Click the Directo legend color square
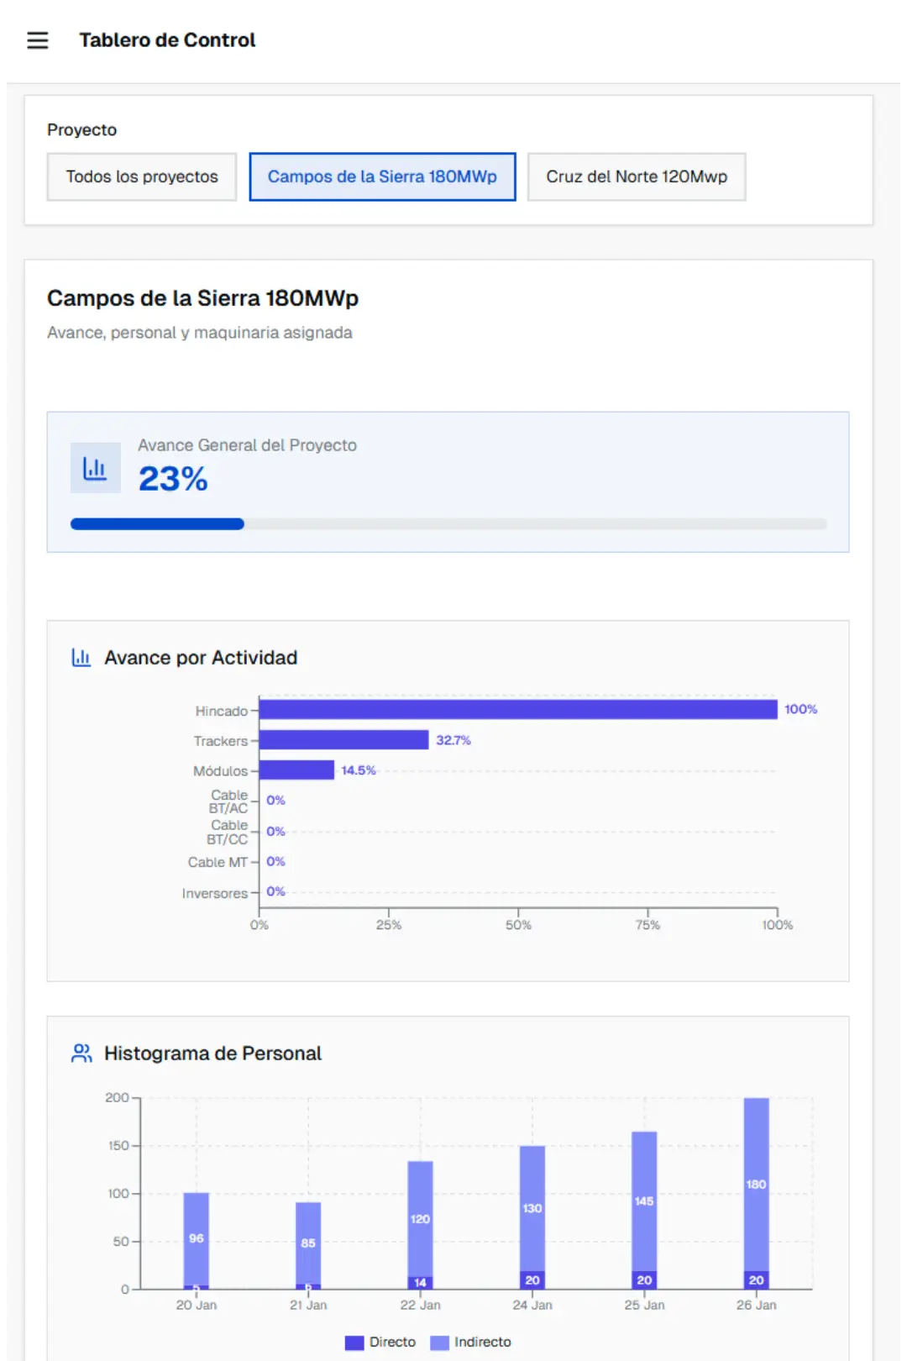 354,1342
